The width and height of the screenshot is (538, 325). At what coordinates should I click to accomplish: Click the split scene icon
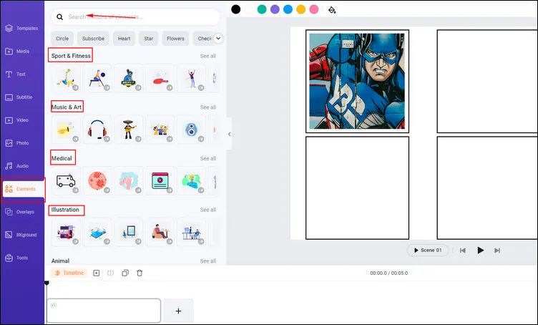coord(110,273)
